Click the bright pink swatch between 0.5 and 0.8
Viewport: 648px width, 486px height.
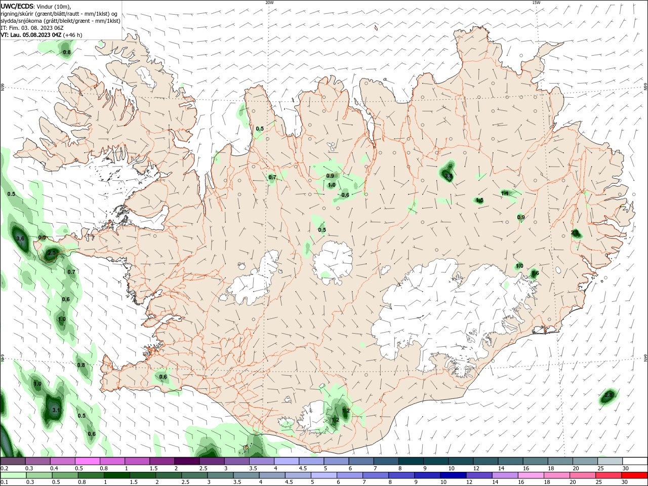point(88,461)
